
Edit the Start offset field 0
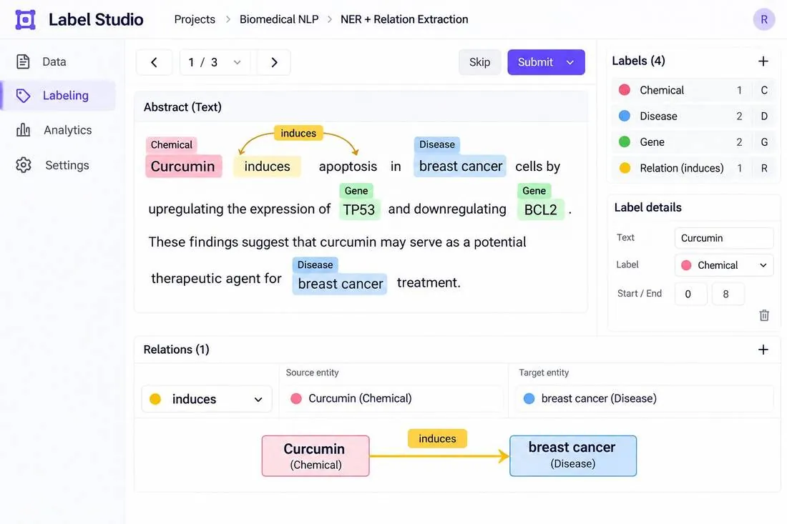point(690,294)
